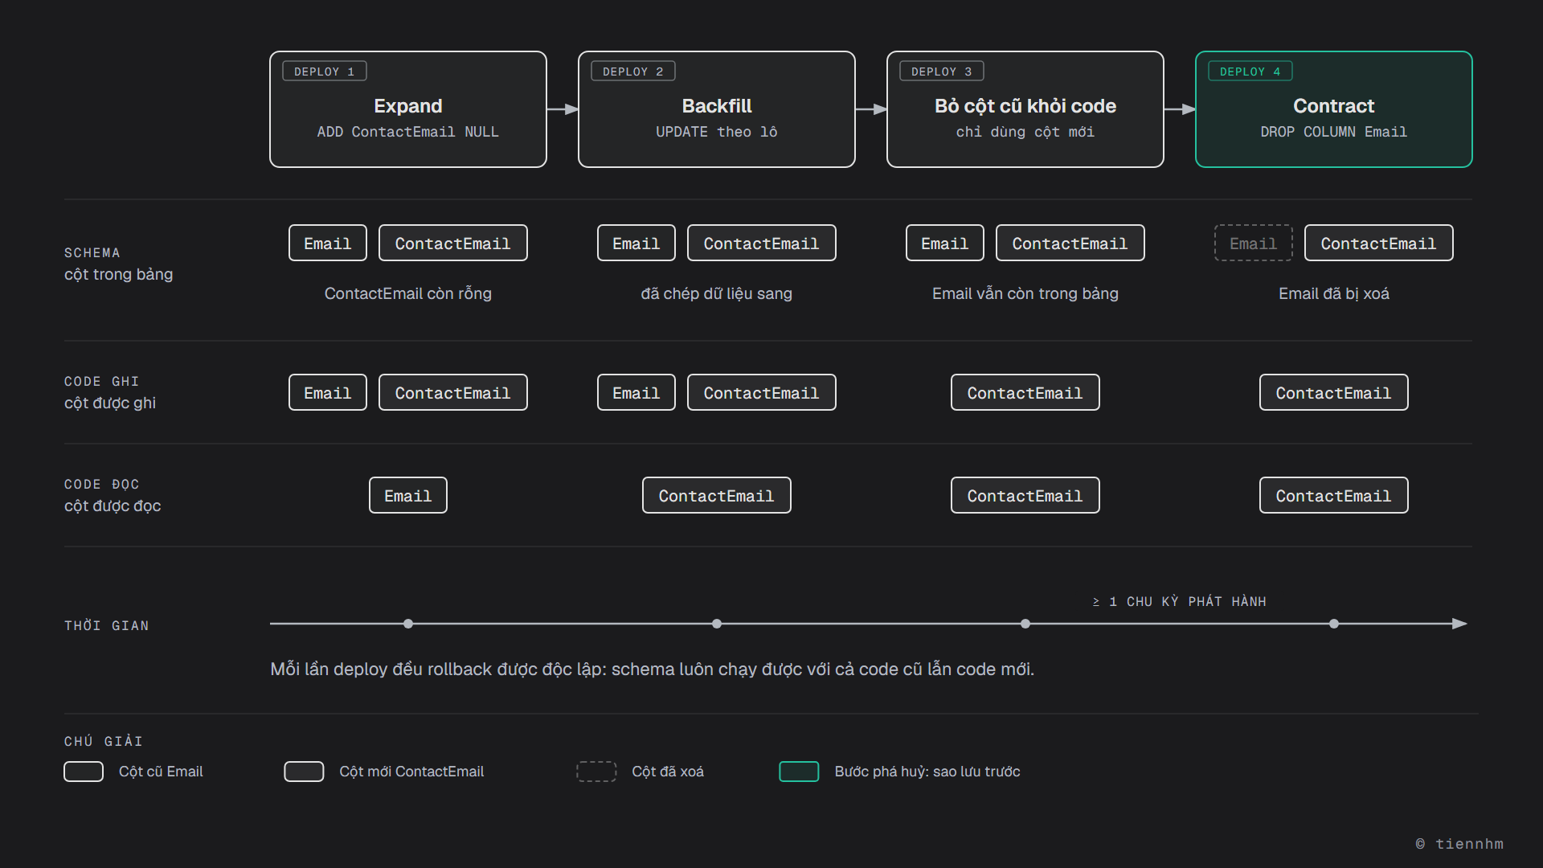Image resolution: width=1543 pixels, height=868 pixels.
Task: Click the green 'Bước phá huỷ' legend swatch
Action: (799, 772)
